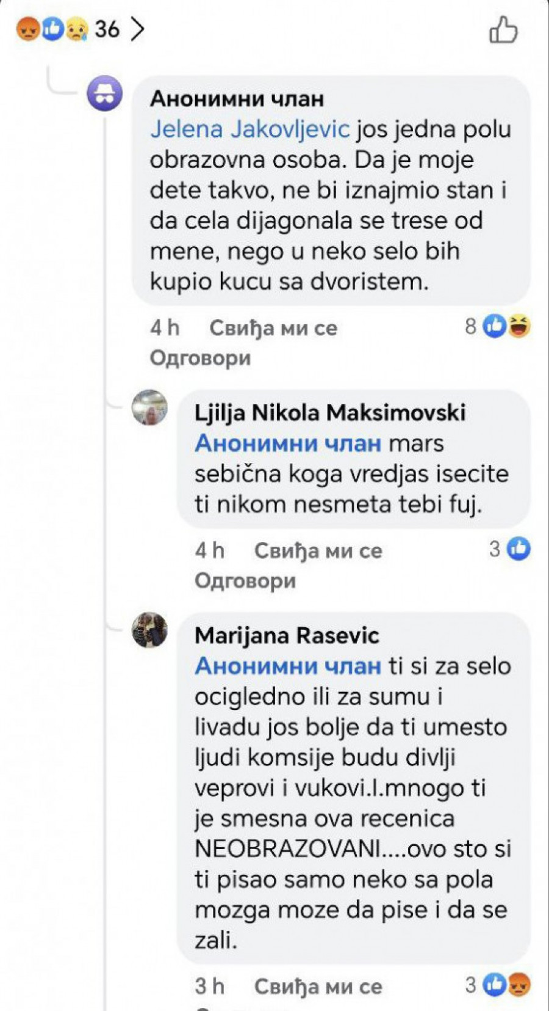Viewport: 549px width, 1011px height.
Task: Click the Jelena Jakovljevic mention link
Action: [250, 130]
